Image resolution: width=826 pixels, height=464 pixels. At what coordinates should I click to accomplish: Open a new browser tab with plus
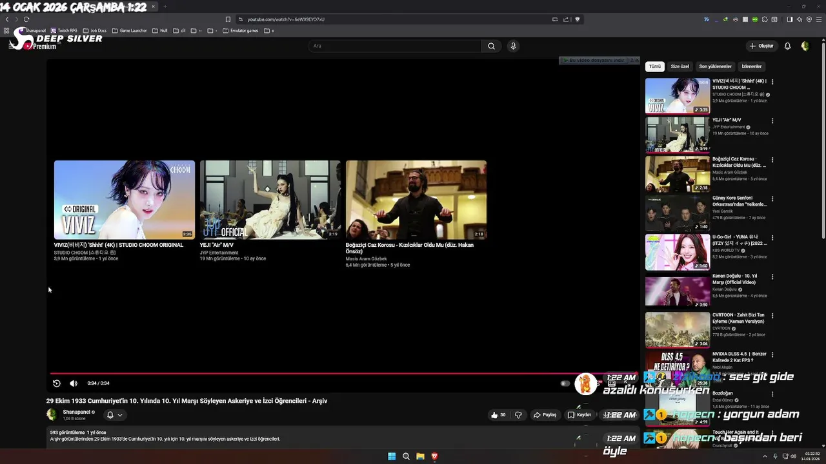(x=165, y=6)
